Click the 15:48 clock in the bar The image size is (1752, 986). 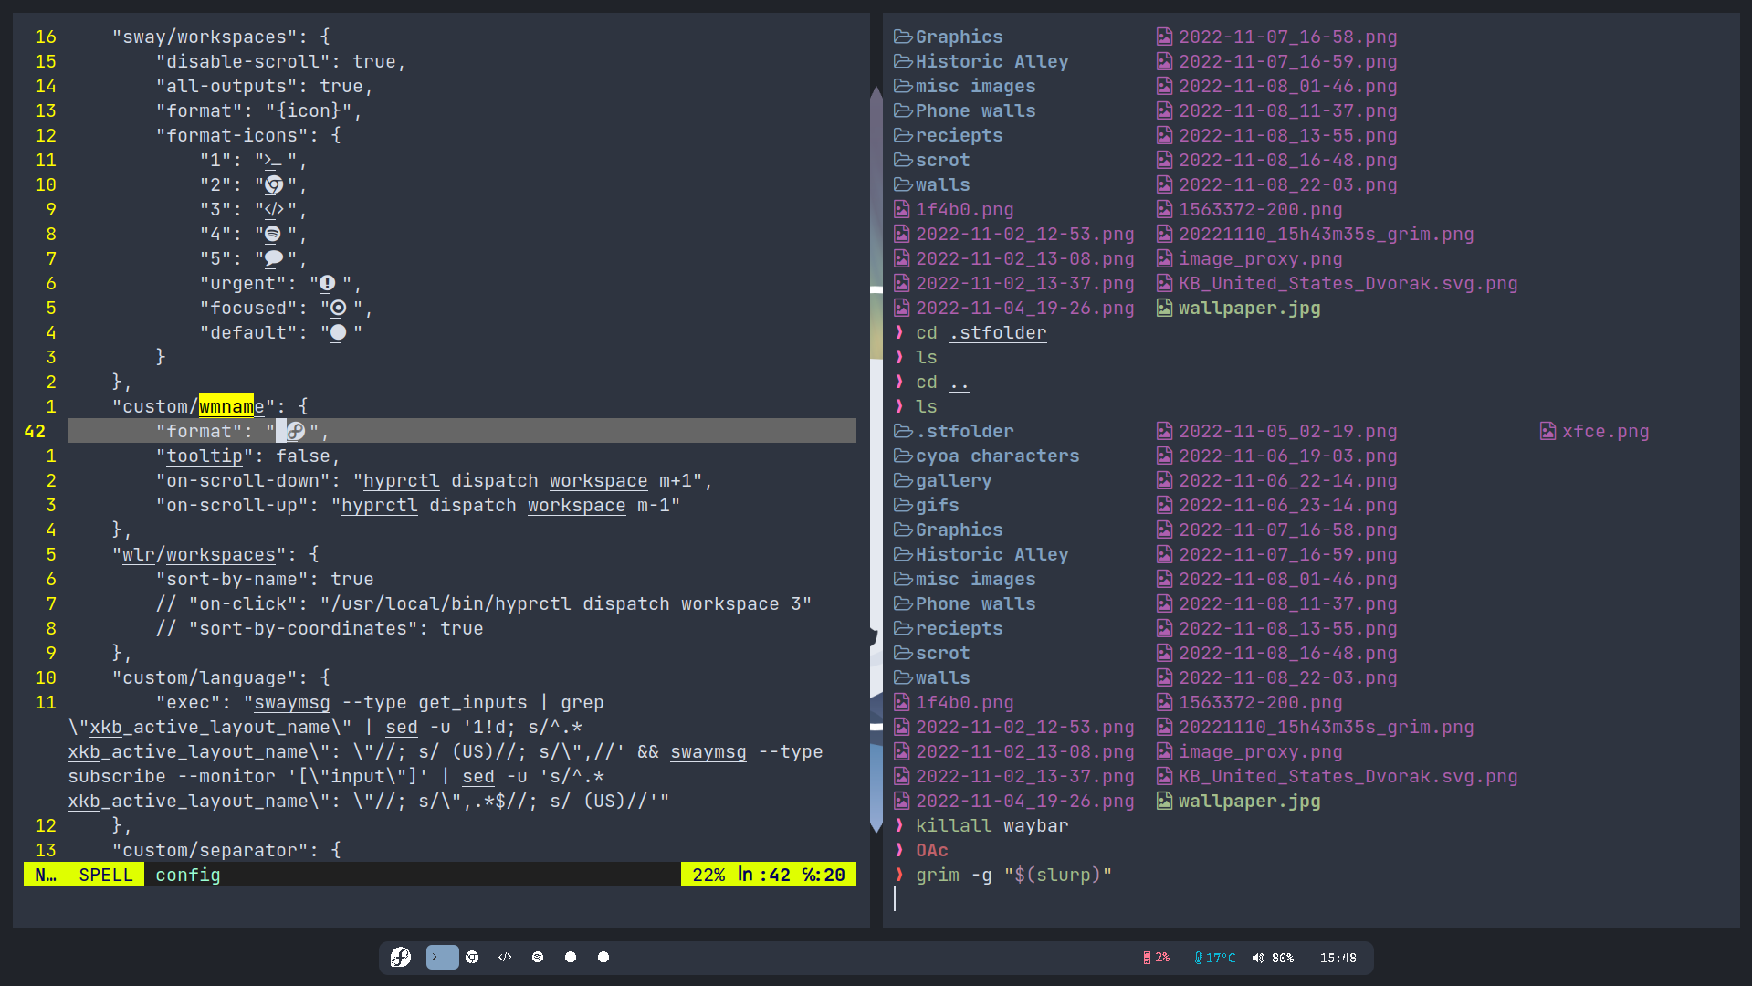tap(1338, 958)
